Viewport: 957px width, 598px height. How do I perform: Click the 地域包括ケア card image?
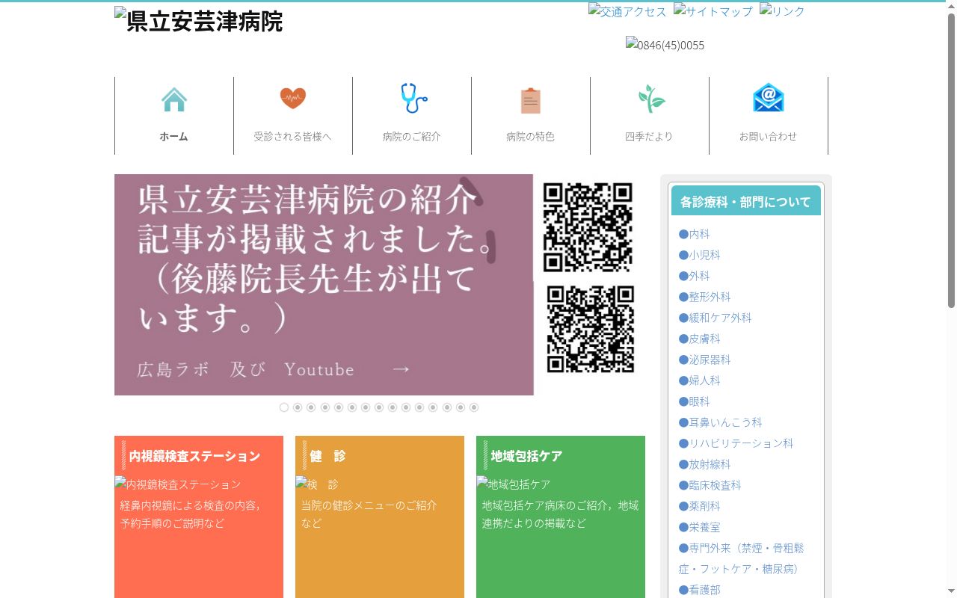pyautogui.click(x=514, y=484)
